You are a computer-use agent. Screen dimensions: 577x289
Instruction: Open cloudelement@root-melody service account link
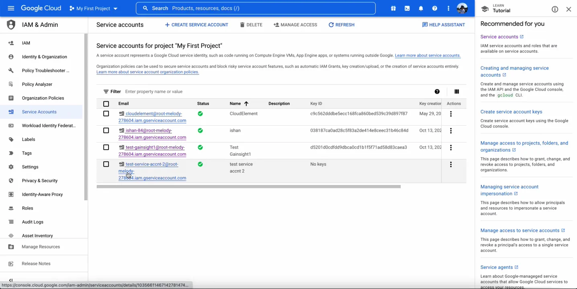[x=152, y=117]
